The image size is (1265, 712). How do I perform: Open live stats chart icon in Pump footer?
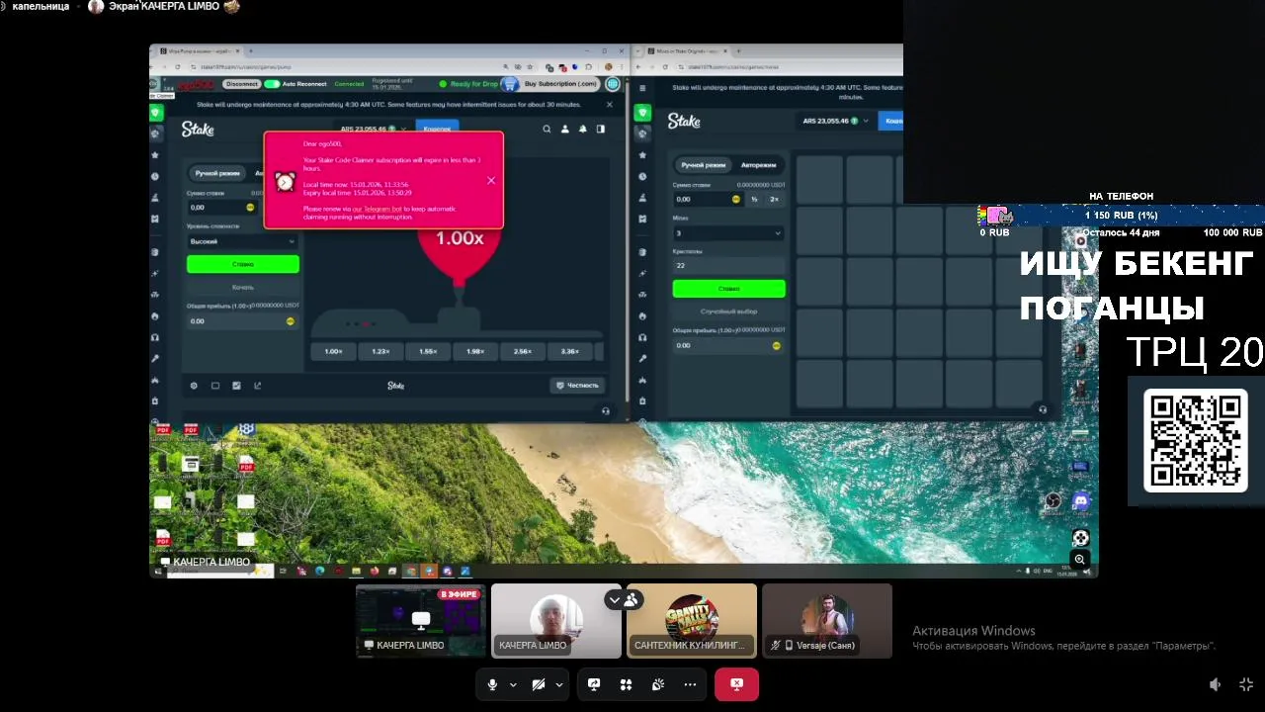point(236,386)
